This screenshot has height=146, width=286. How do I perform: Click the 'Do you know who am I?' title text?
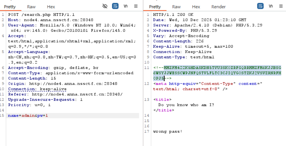tap(186, 105)
